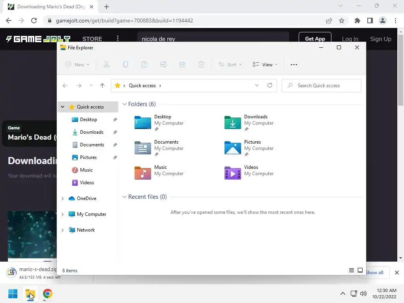Open the Desktop folder tile

[x=159, y=122]
